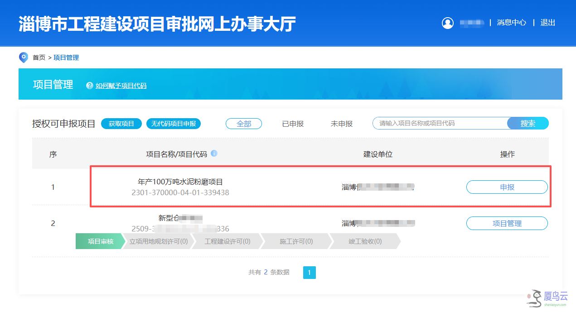Click the blurred username in the header
Viewport: 576px width, 312px height.
pos(472,23)
